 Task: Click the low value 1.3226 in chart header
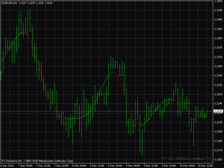click(40, 3)
